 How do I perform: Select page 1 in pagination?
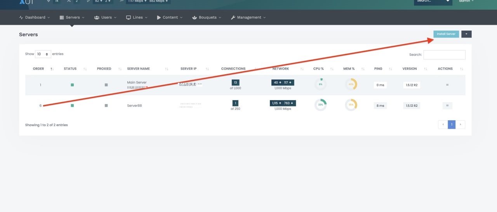(452, 125)
